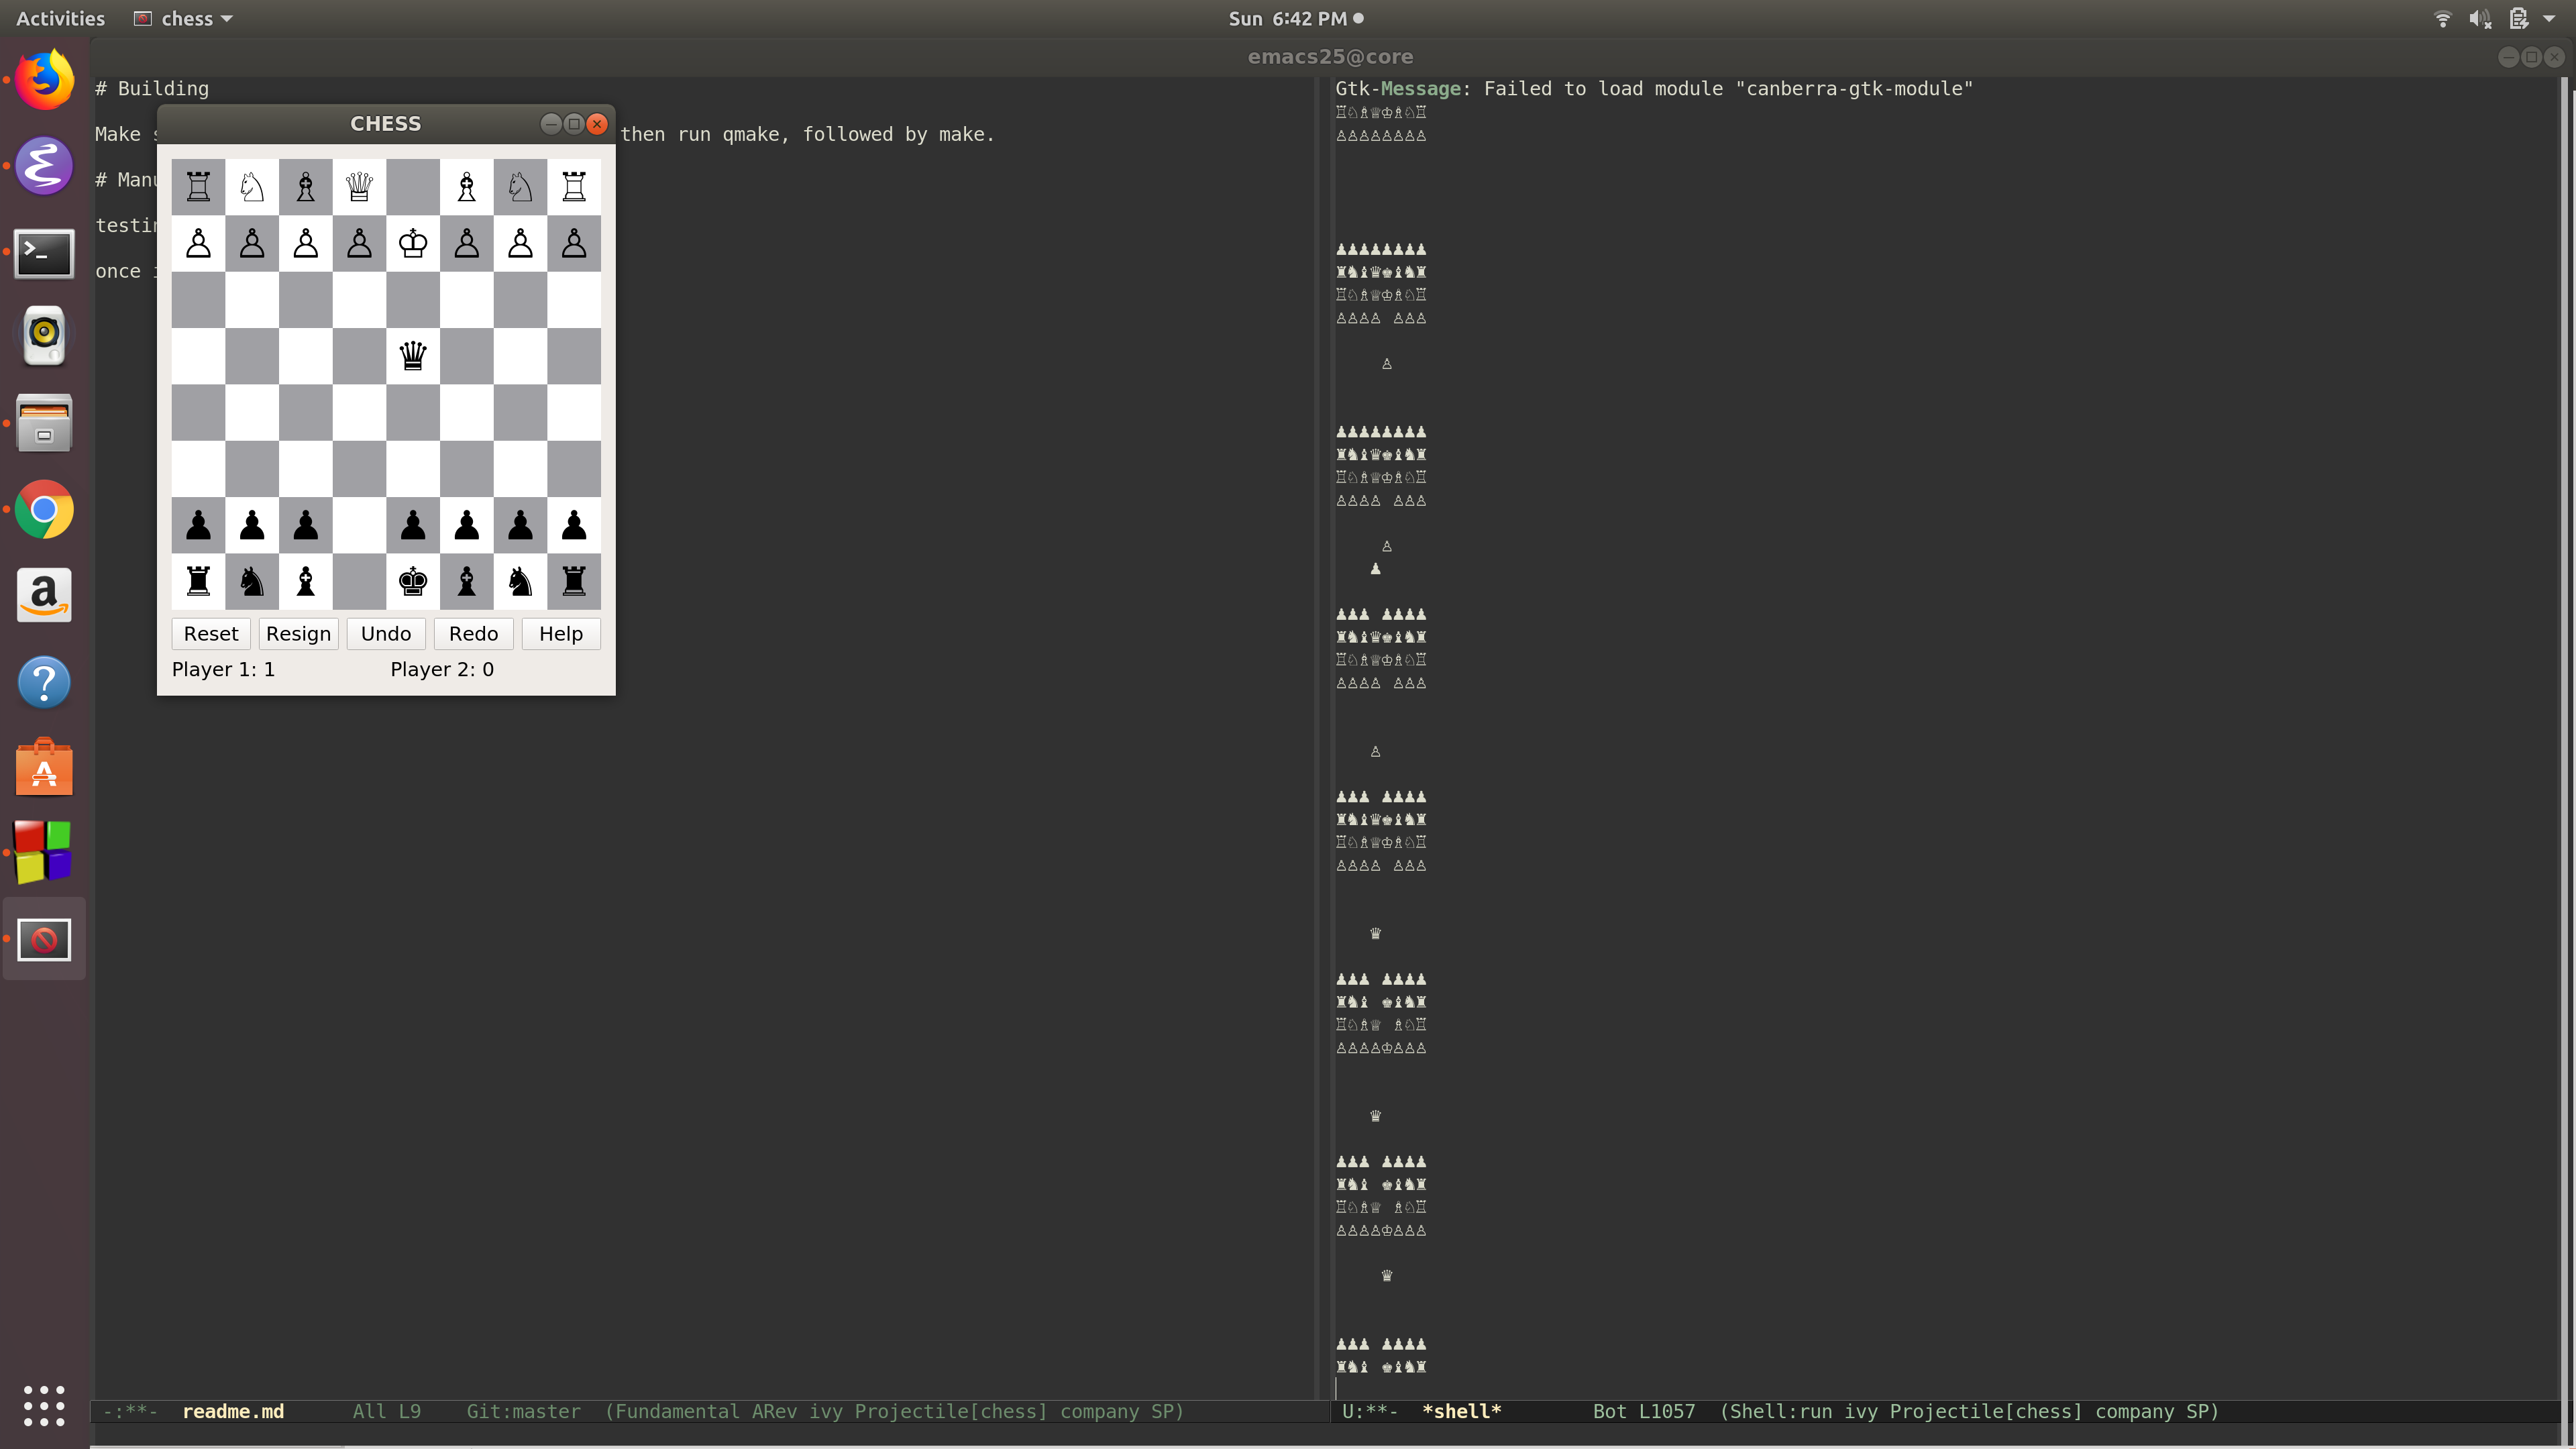Open Activities overview
Image resolution: width=2576 pixels, height=1449 pixels.
coord(60,19)
